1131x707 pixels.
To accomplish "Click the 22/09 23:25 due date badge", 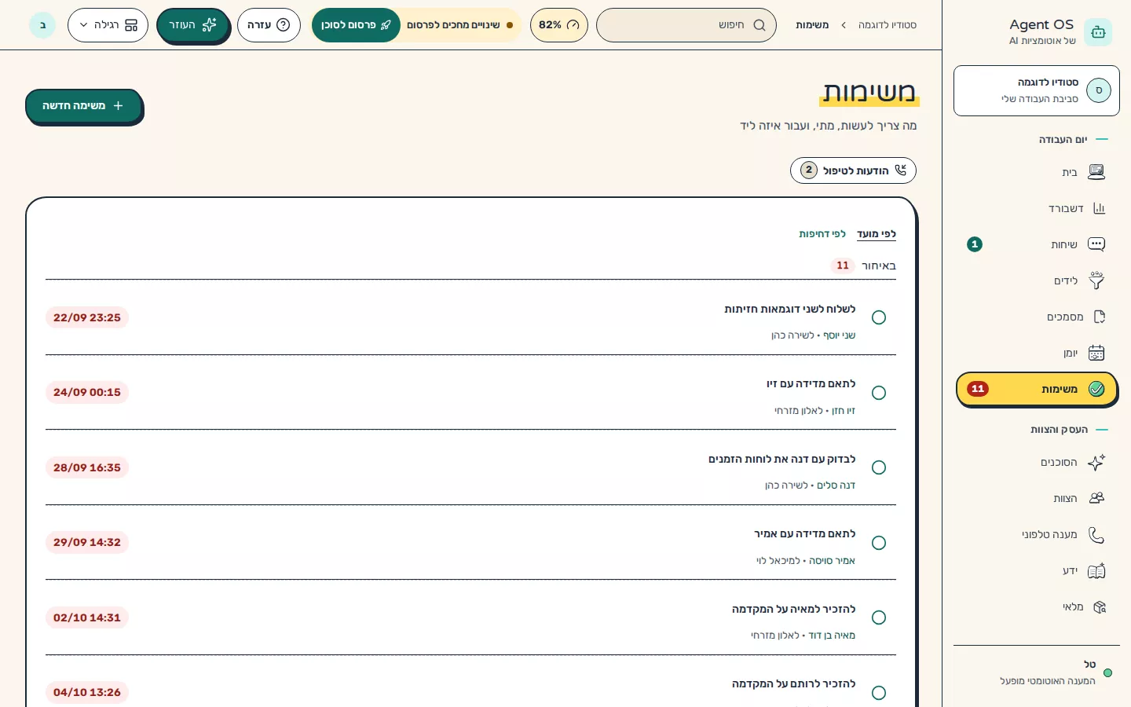I will point(87,317).
